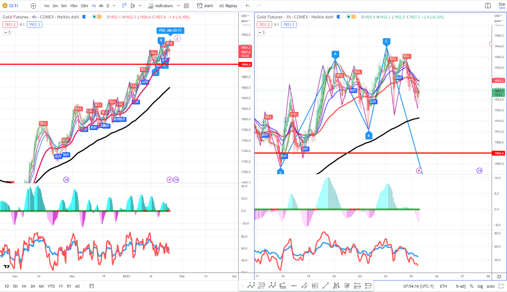The height and width of the screenshot is (292, 507).
Task: Select the trend channel tool
Action: (304, 285)
